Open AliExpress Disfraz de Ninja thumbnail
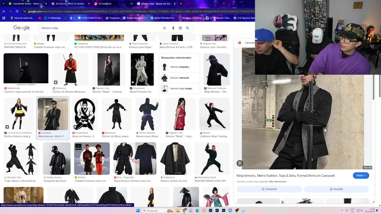This screenshot has width=381, height=214. (117, 114)
